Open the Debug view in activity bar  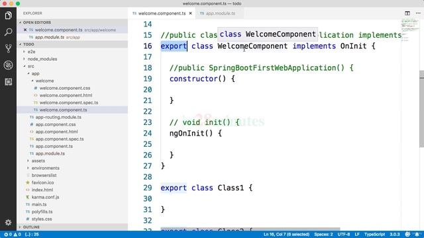8,65
